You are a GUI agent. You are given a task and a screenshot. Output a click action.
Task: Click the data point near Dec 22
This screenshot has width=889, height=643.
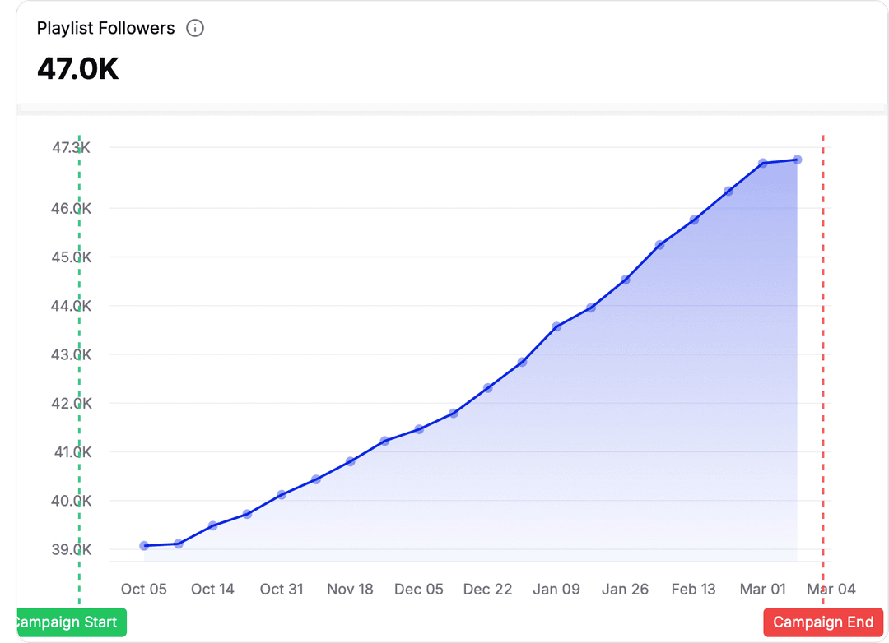pyautogui.click(x=487, y=386)
